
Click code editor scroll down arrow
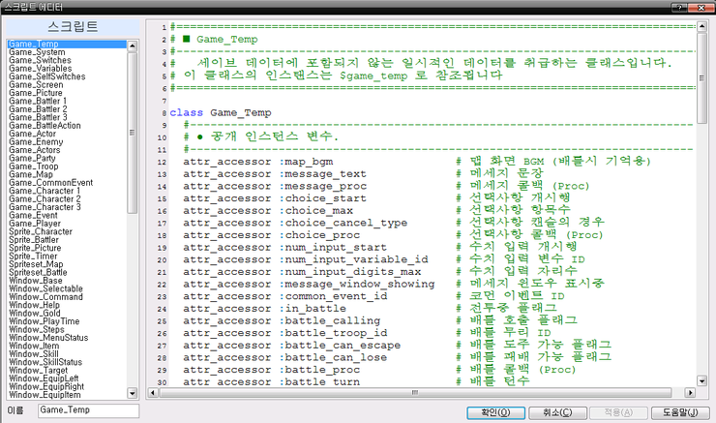[x=701, y=380]
